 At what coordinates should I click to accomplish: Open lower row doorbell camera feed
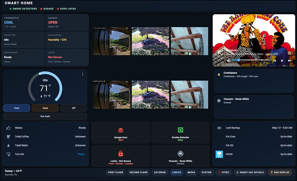click(112, 95)
